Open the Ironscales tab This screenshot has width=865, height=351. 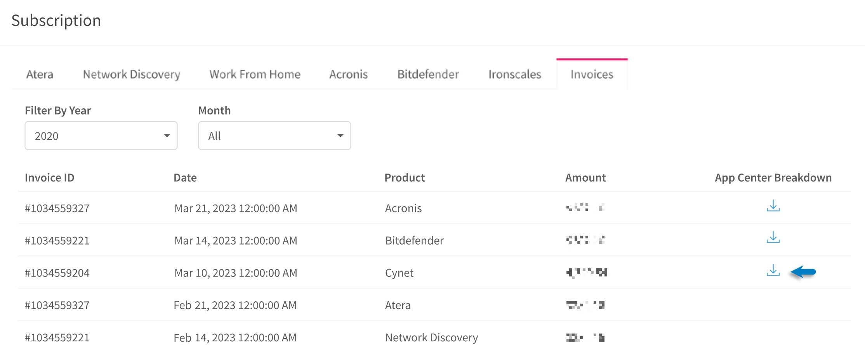click(x=515, y=74)
